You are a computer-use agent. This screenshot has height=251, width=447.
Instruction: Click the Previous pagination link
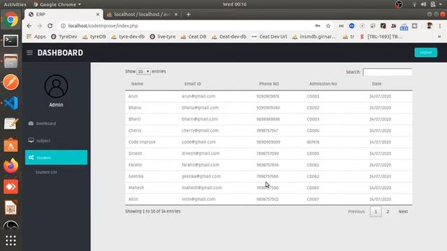[x=356, y=212]
